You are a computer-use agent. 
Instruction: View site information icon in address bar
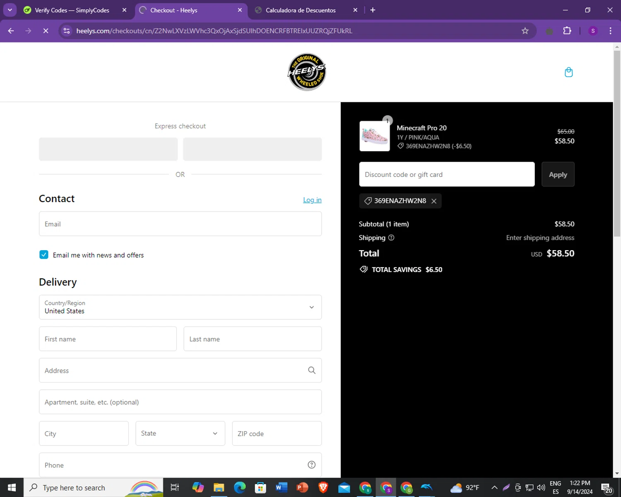66,31
